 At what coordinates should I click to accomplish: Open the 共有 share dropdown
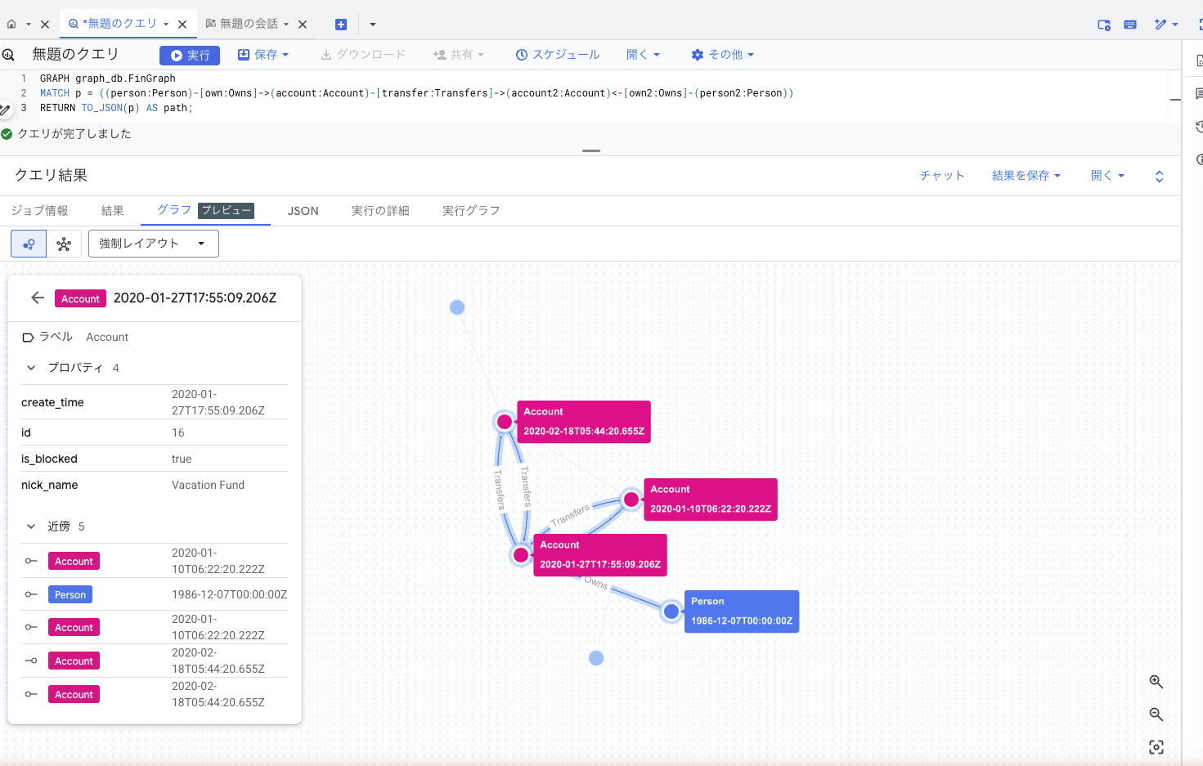(459, 55)
